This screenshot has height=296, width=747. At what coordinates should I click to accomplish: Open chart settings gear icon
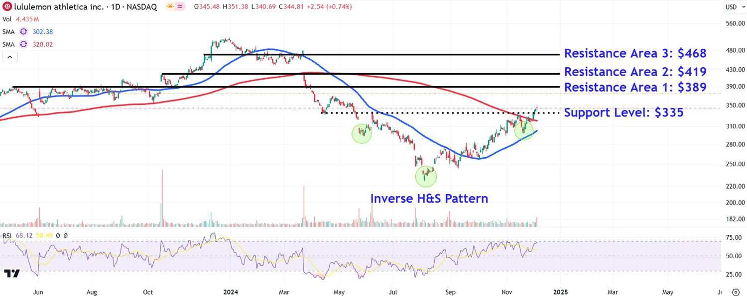click(x=736, y=291)
